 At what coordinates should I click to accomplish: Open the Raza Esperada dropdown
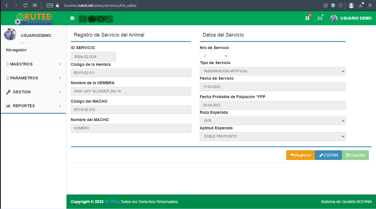tap(273, 121)
